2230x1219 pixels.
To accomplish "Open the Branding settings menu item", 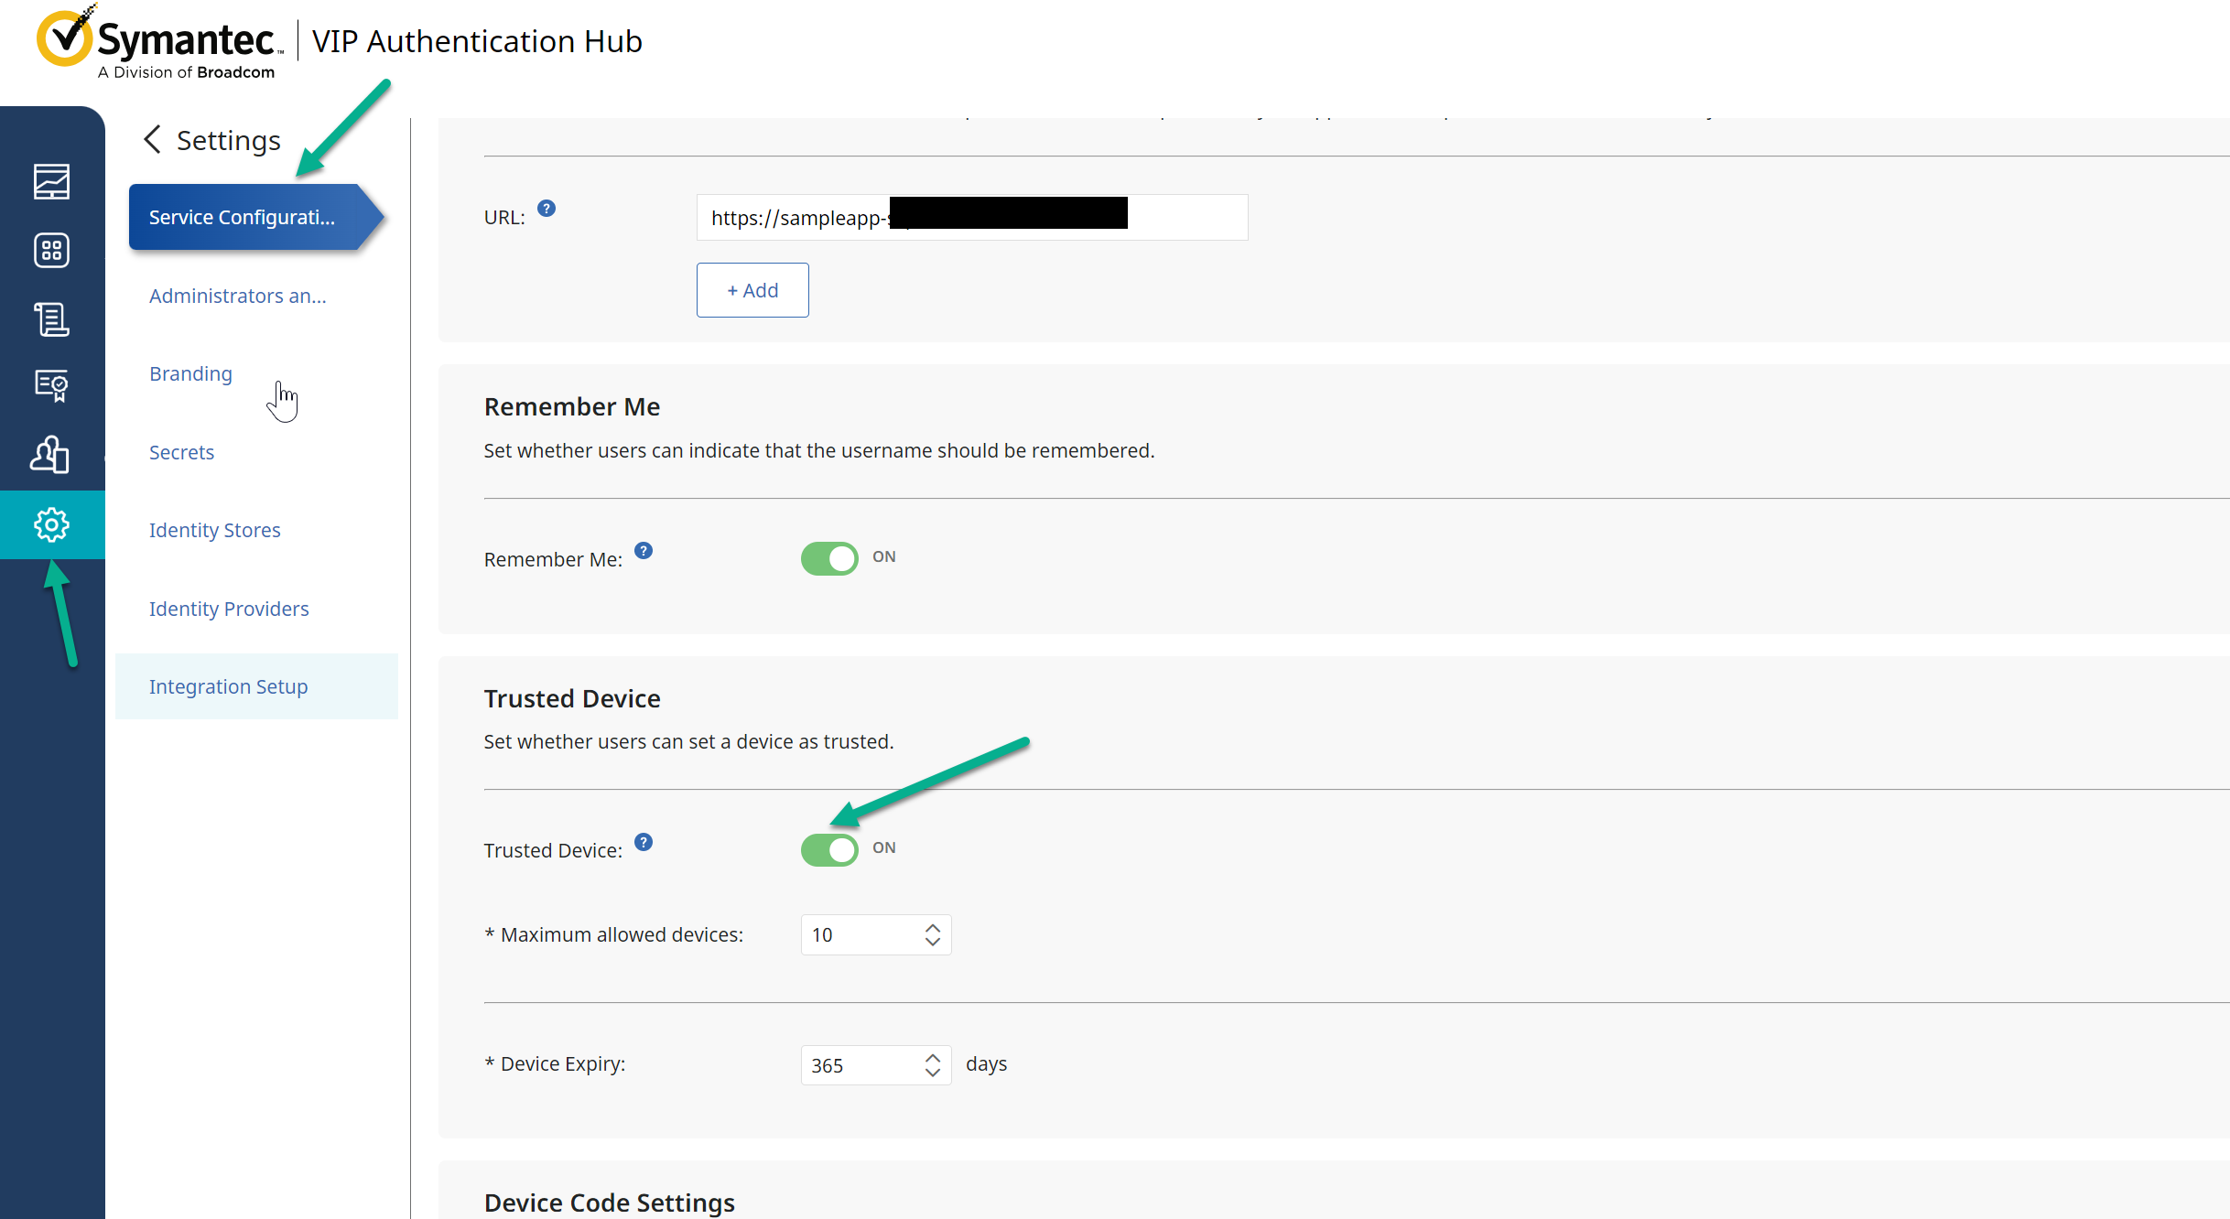I will point(190,373).
